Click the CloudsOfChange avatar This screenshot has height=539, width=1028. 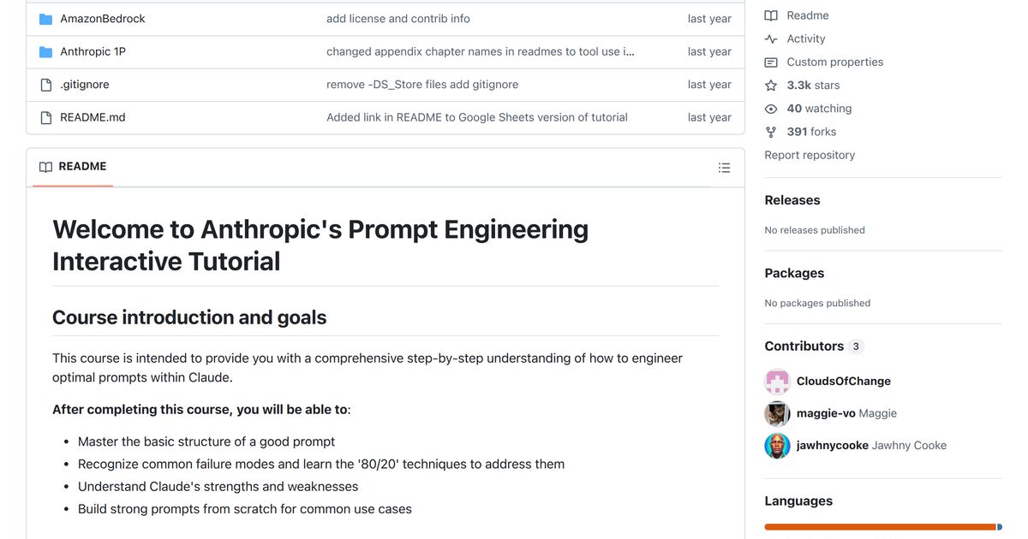(x=777, y=382)
